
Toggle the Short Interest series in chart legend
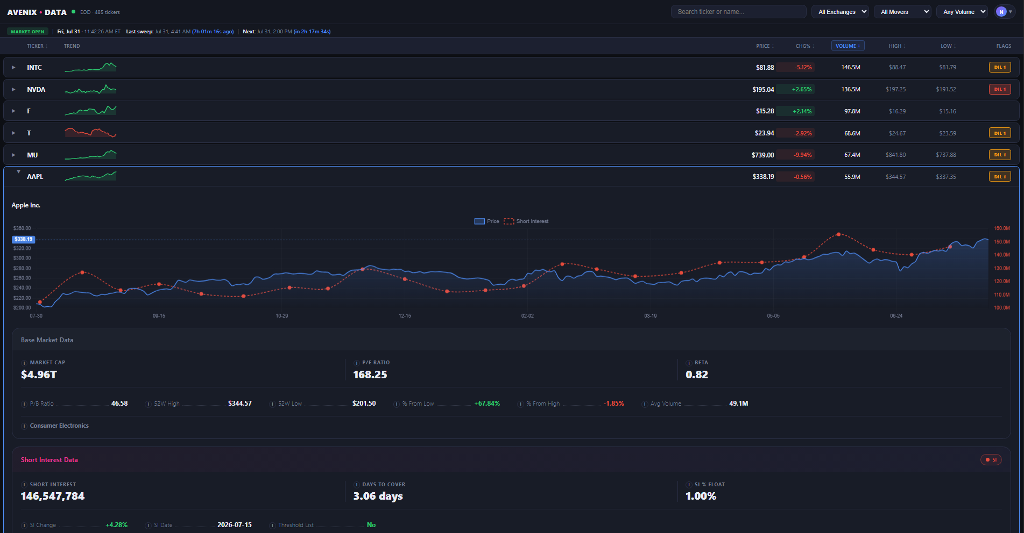pos(526,221)
